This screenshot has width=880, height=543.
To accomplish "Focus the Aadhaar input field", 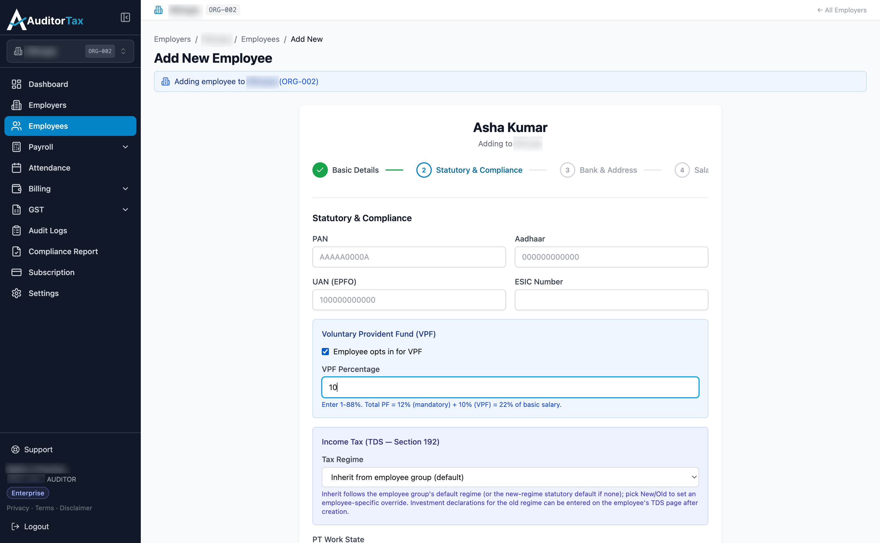I will [611, 257].
